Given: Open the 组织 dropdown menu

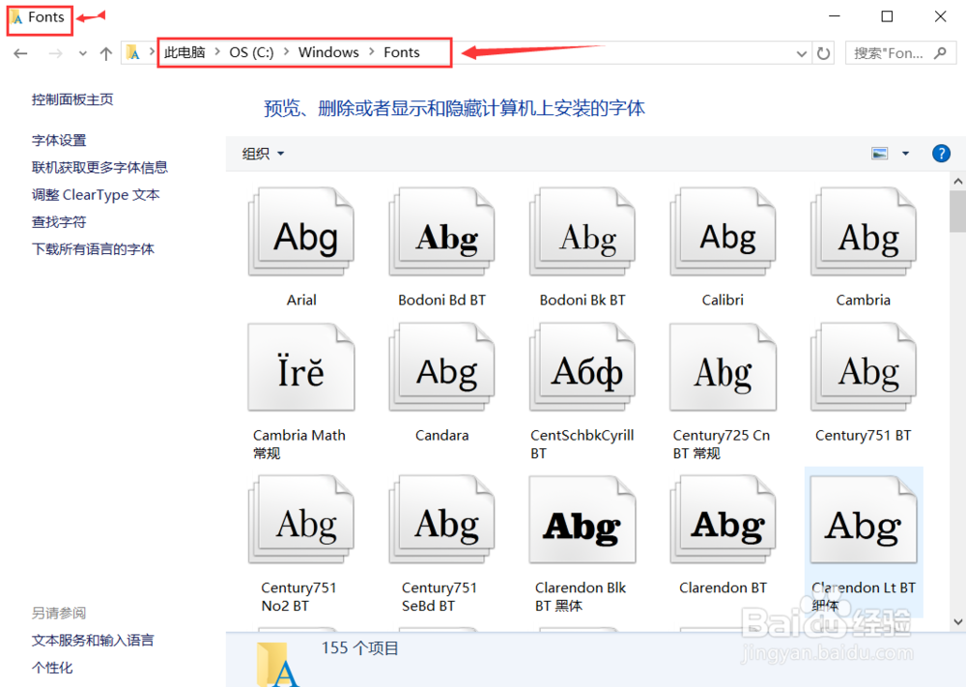Looking at the screenshot, I should tap(259, 153).
